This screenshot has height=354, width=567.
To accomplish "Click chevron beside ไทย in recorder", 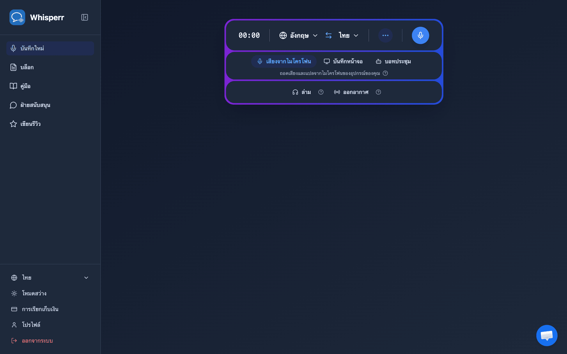I will 356,35.
